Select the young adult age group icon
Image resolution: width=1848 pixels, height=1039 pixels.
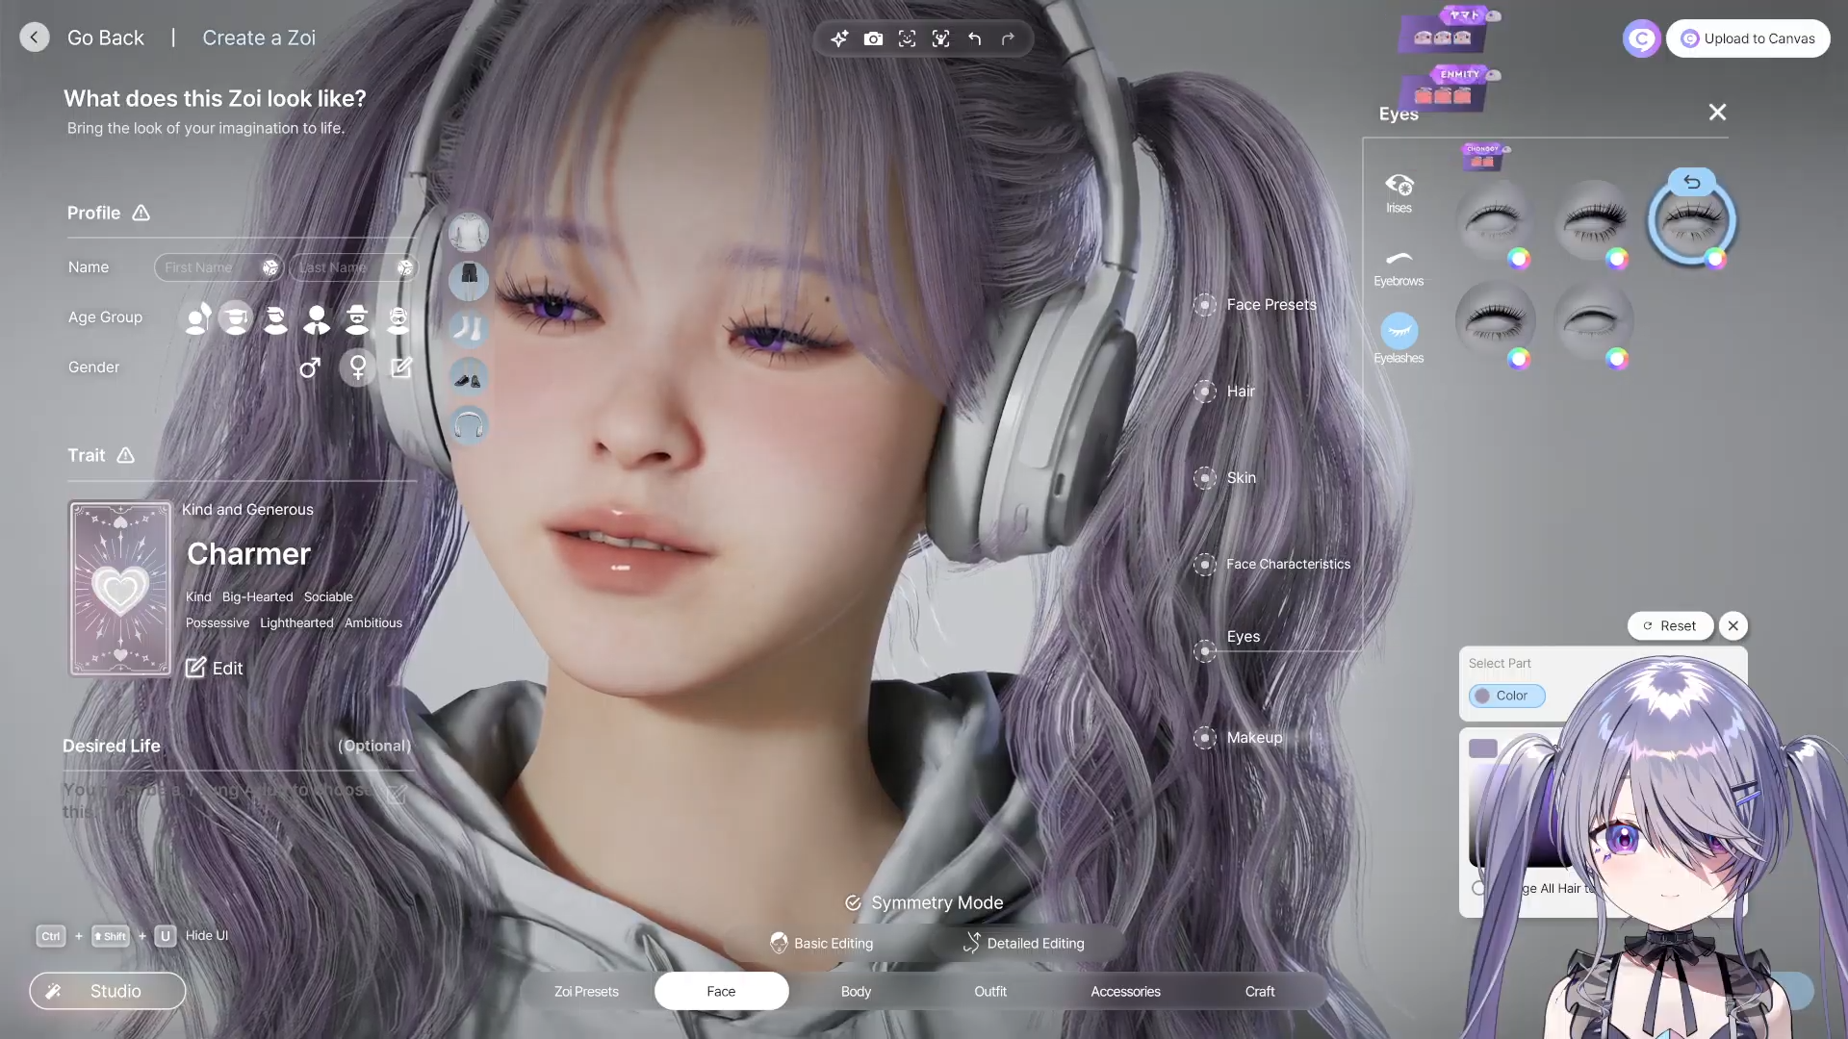[276, 318]
